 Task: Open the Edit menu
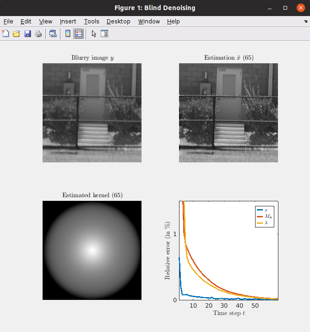pyautogui.click(x=26, y=22)
